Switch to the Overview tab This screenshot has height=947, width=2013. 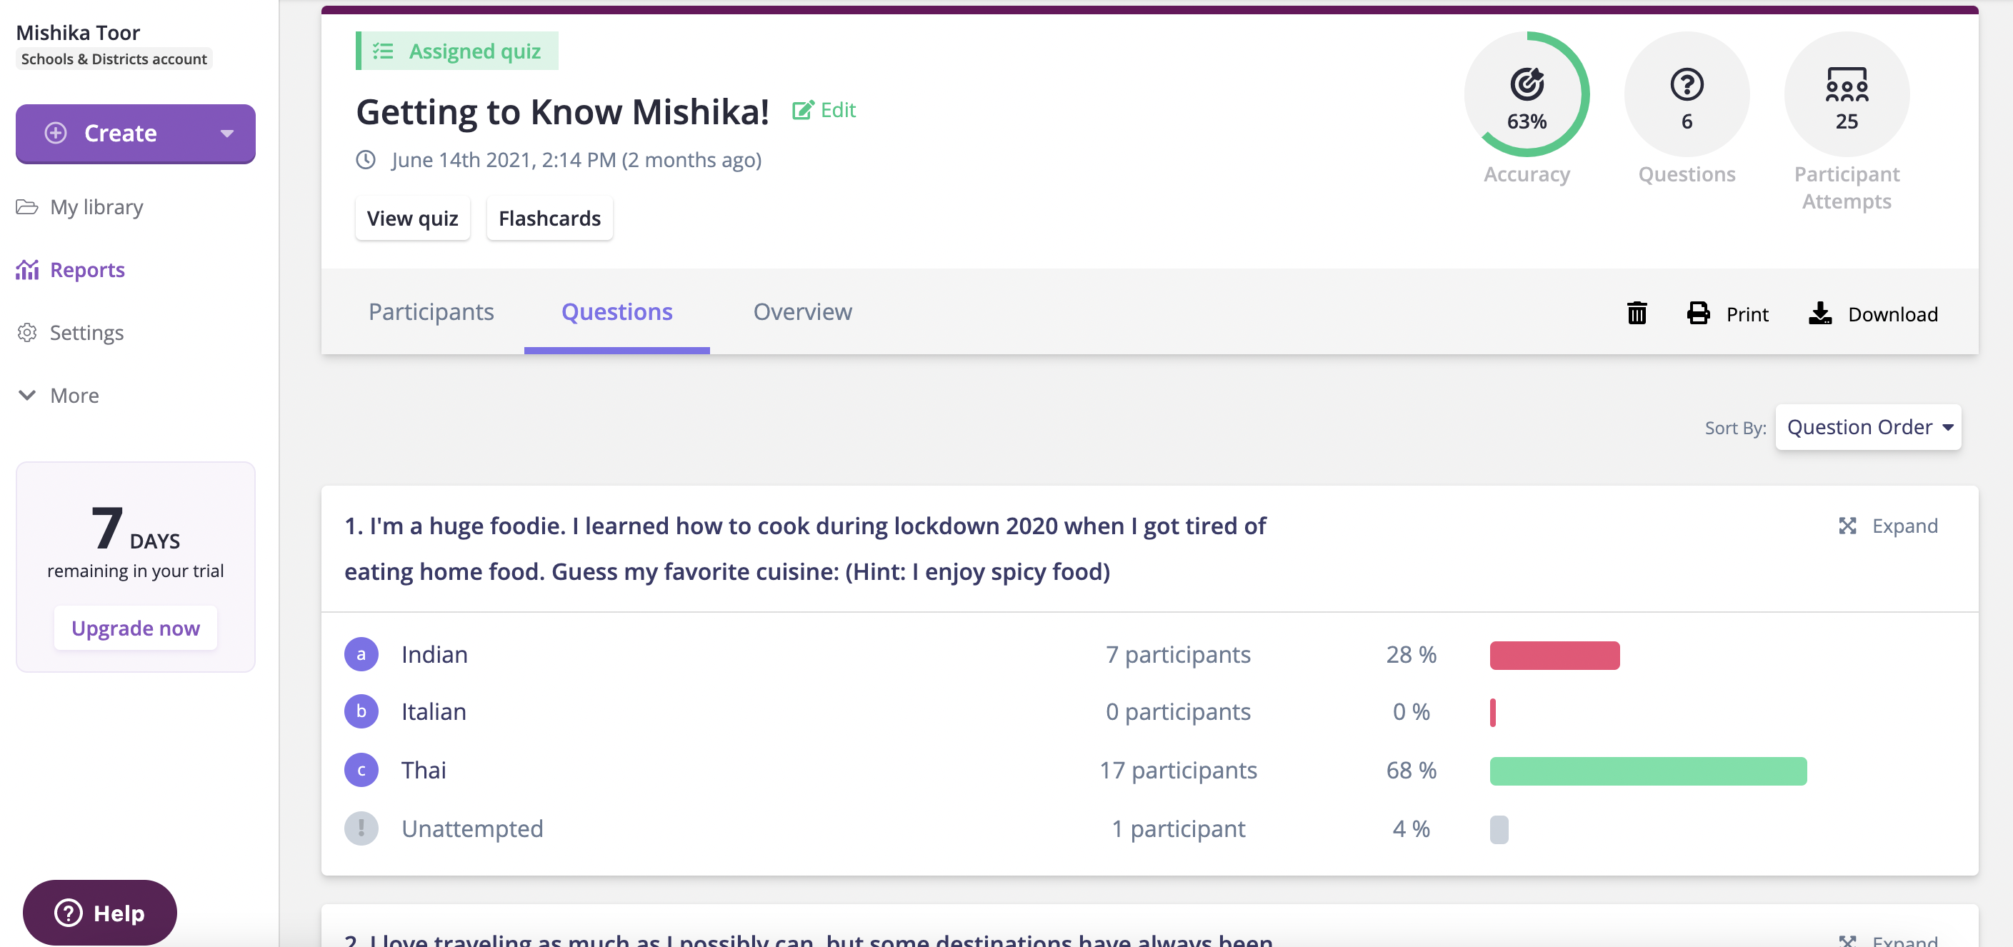click(801, 312)
